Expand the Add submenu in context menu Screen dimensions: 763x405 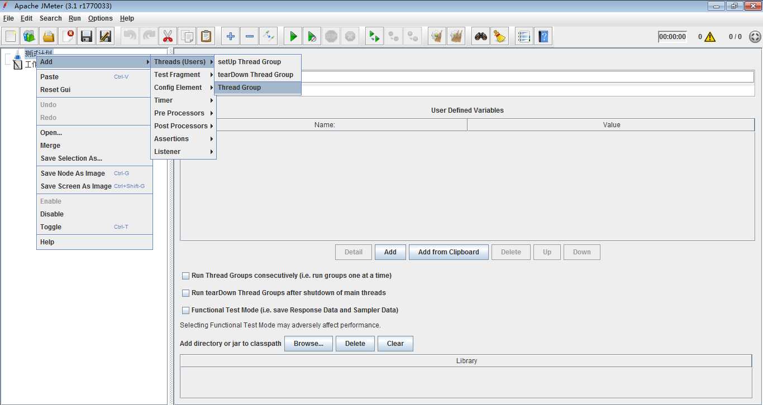click(x=94, y=62)
